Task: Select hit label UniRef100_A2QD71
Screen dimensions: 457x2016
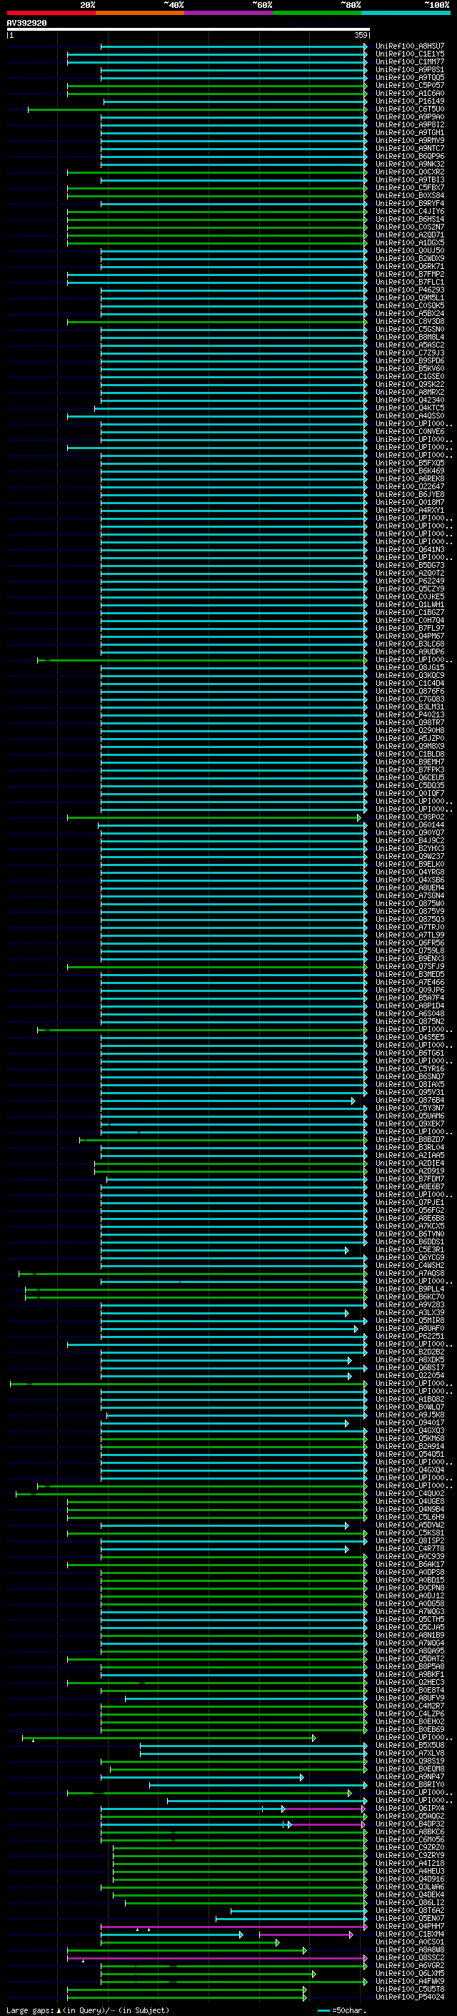Action: (x=410, y=235)
